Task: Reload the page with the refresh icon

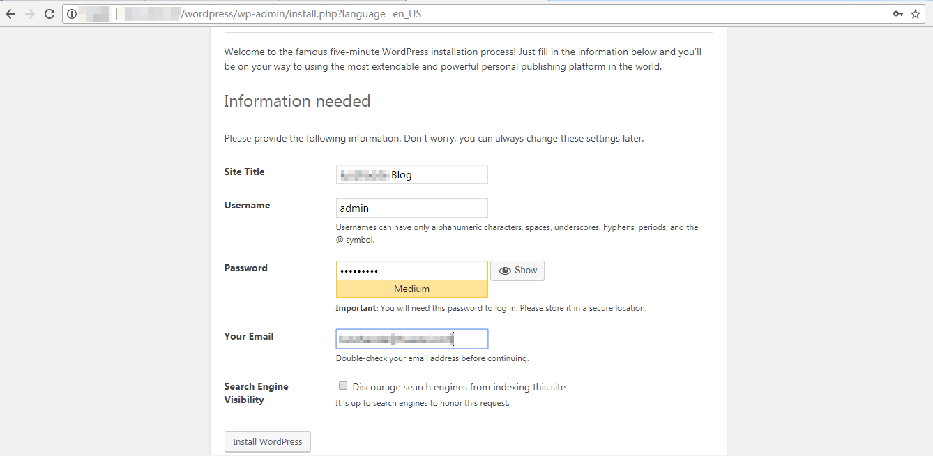Action: pos(50,14)
